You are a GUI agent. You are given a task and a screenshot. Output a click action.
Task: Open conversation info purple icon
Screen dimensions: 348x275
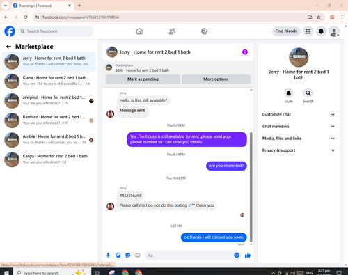[245, 52]
